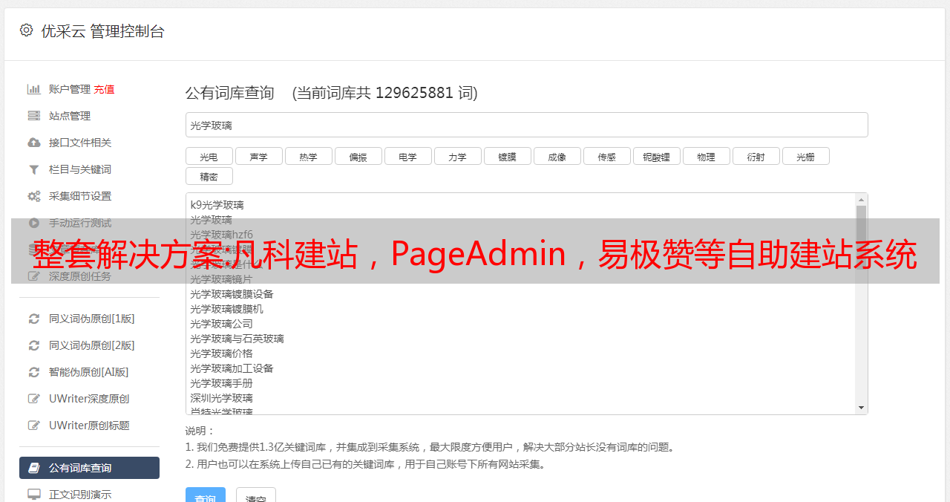Open the 智能伪原创[AI版] menu item
This screenshot has height=502, width=950.
pyautogui.click(x=88, y=372)
